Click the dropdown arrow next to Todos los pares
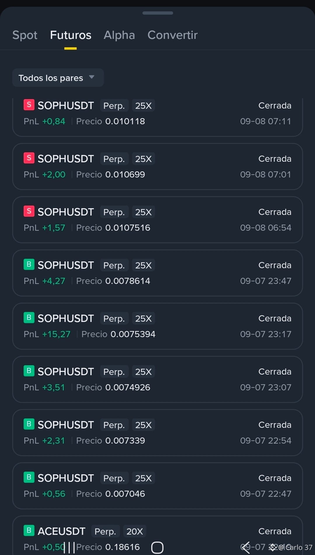Image resolution: width=315 pixels, height=555 pixels. pos(92,77)
